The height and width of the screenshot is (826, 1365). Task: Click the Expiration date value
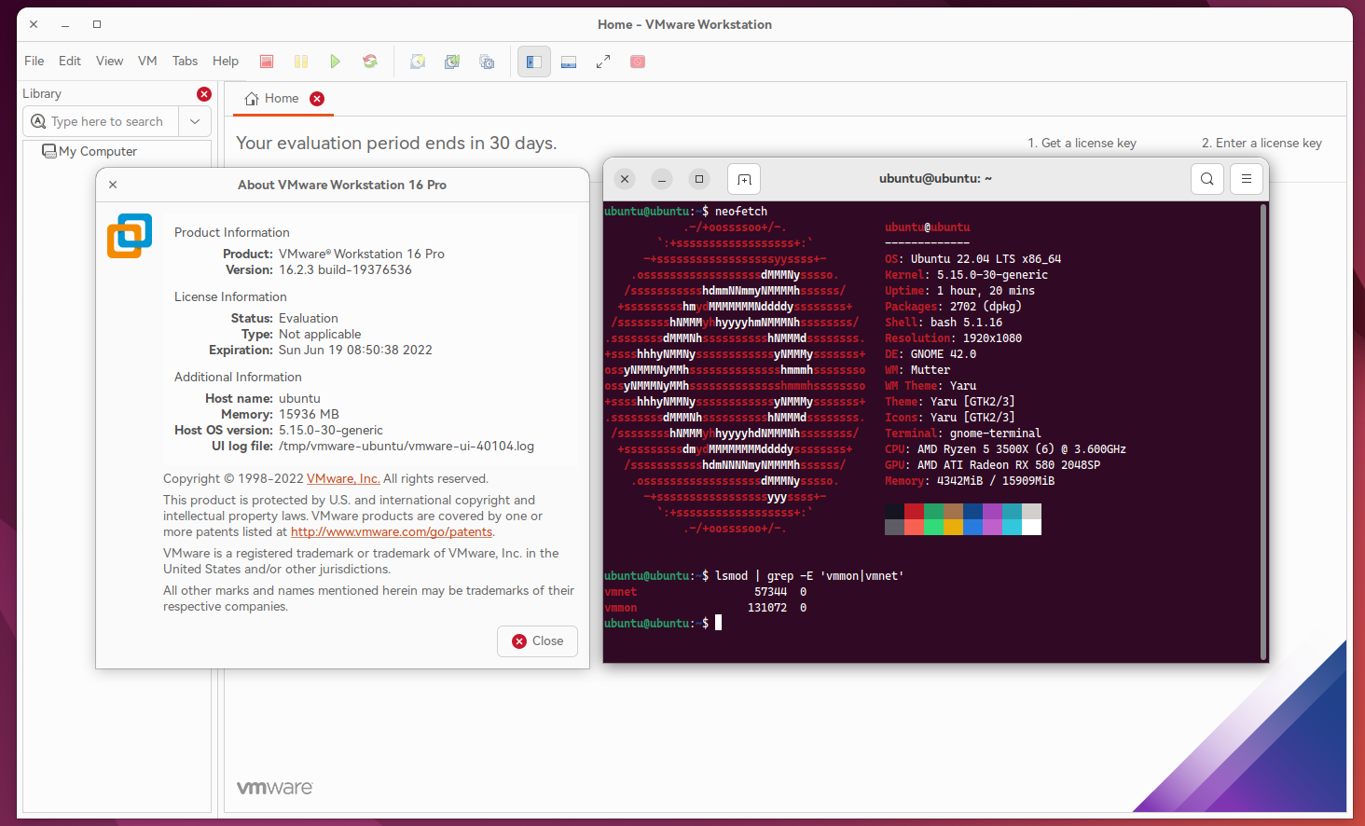tap(355, 350)
